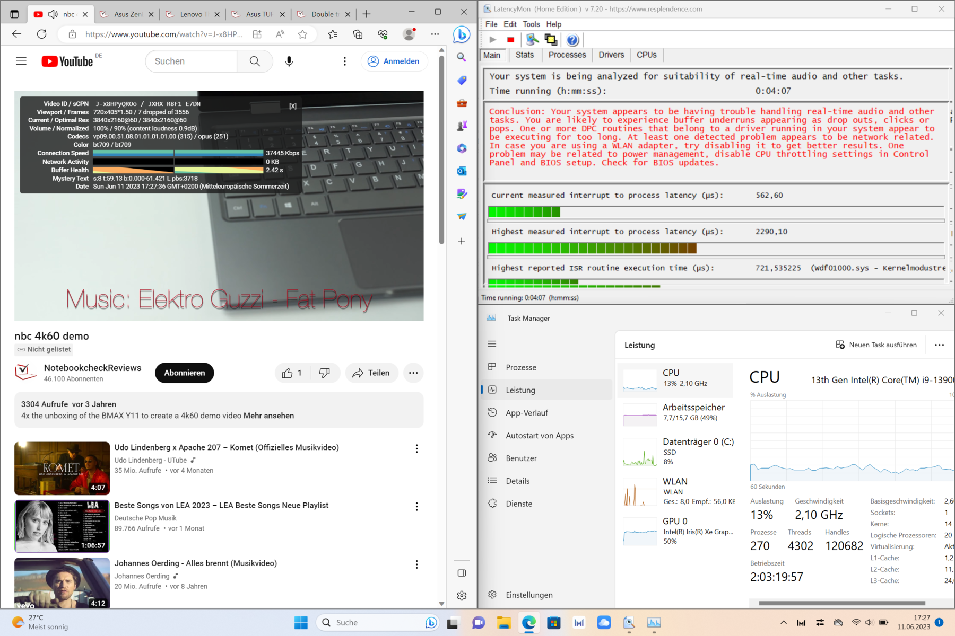Stop LatencyMon monitoring with red stop button
This screenshot has height=636, width=955.
click(510, 40)
